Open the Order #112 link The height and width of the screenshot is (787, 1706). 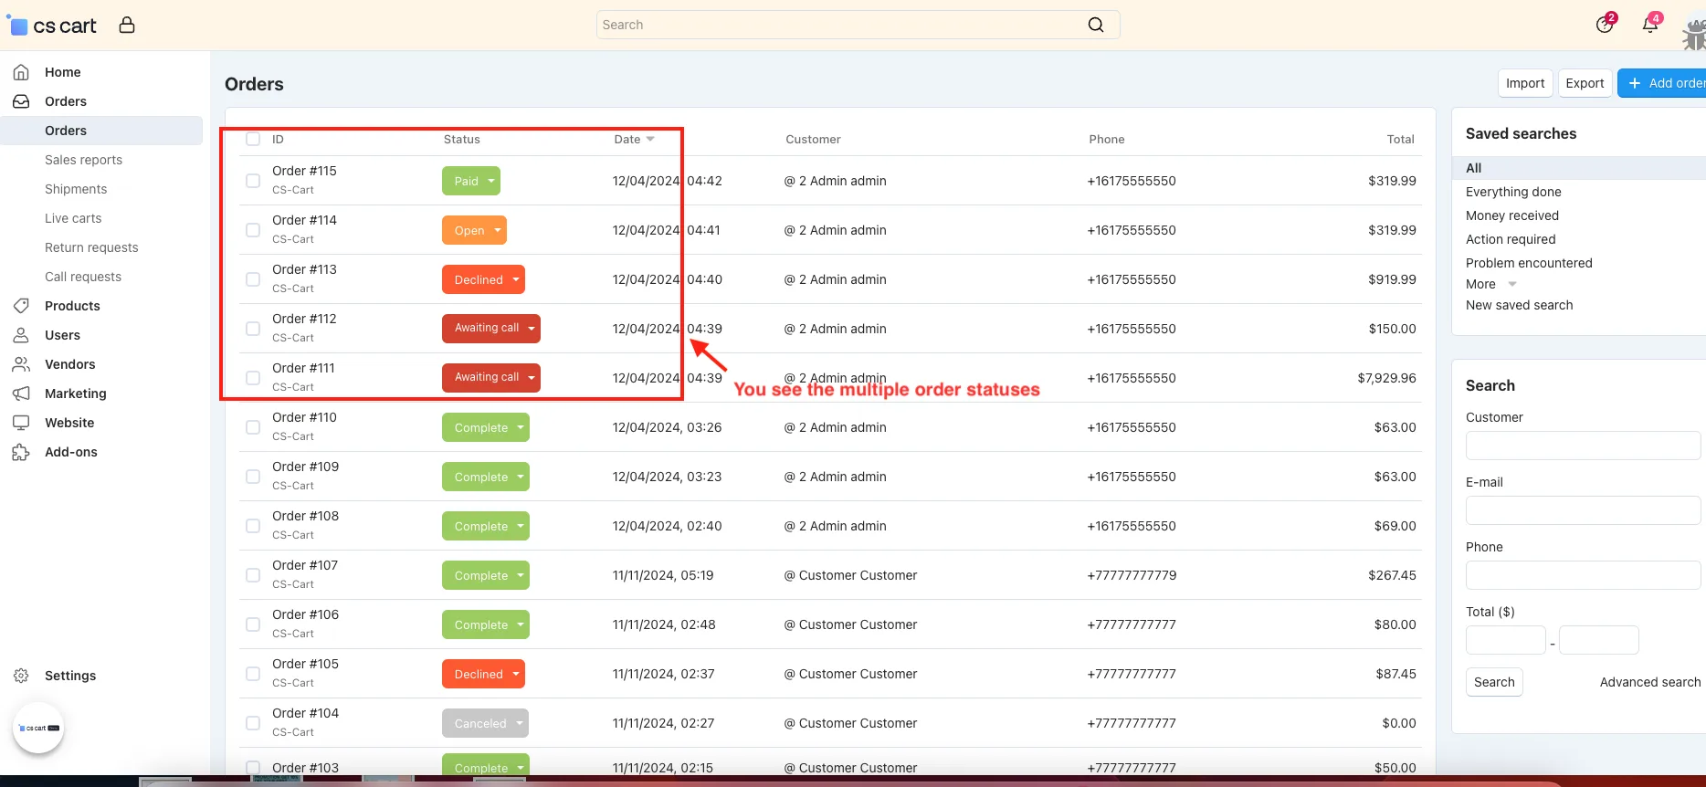304,319
